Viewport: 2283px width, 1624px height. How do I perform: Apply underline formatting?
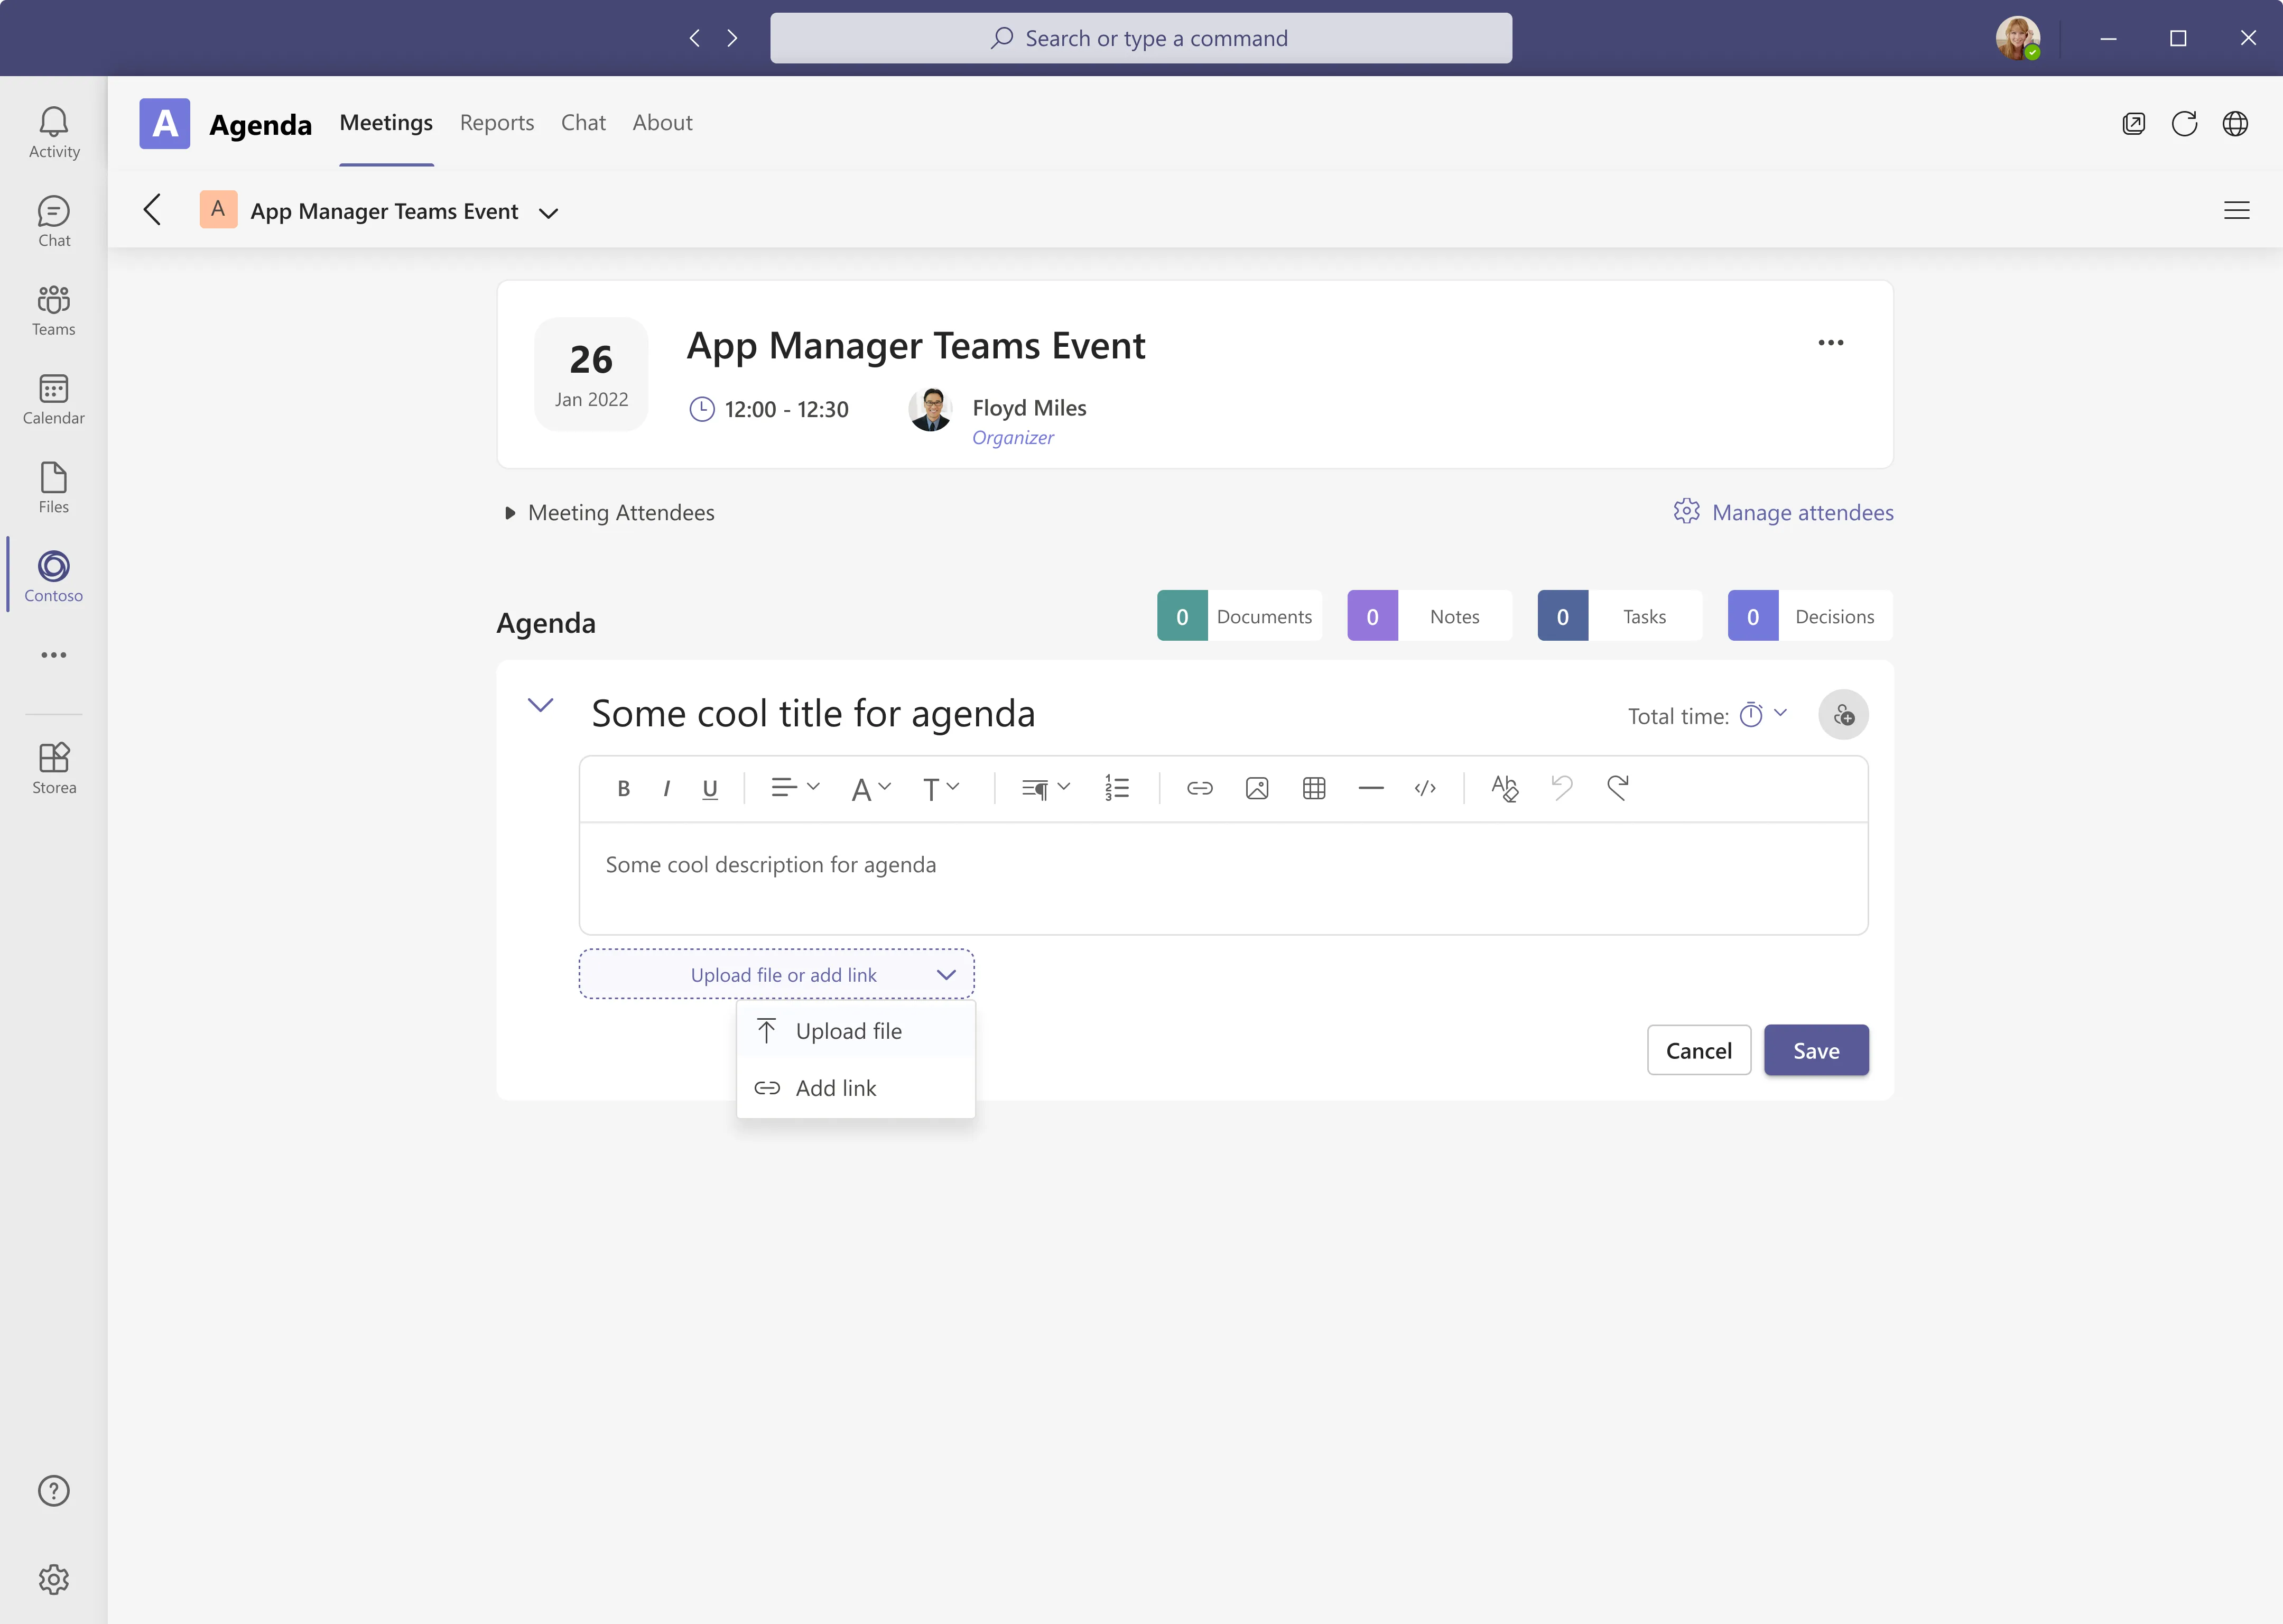tap(710, 789)
